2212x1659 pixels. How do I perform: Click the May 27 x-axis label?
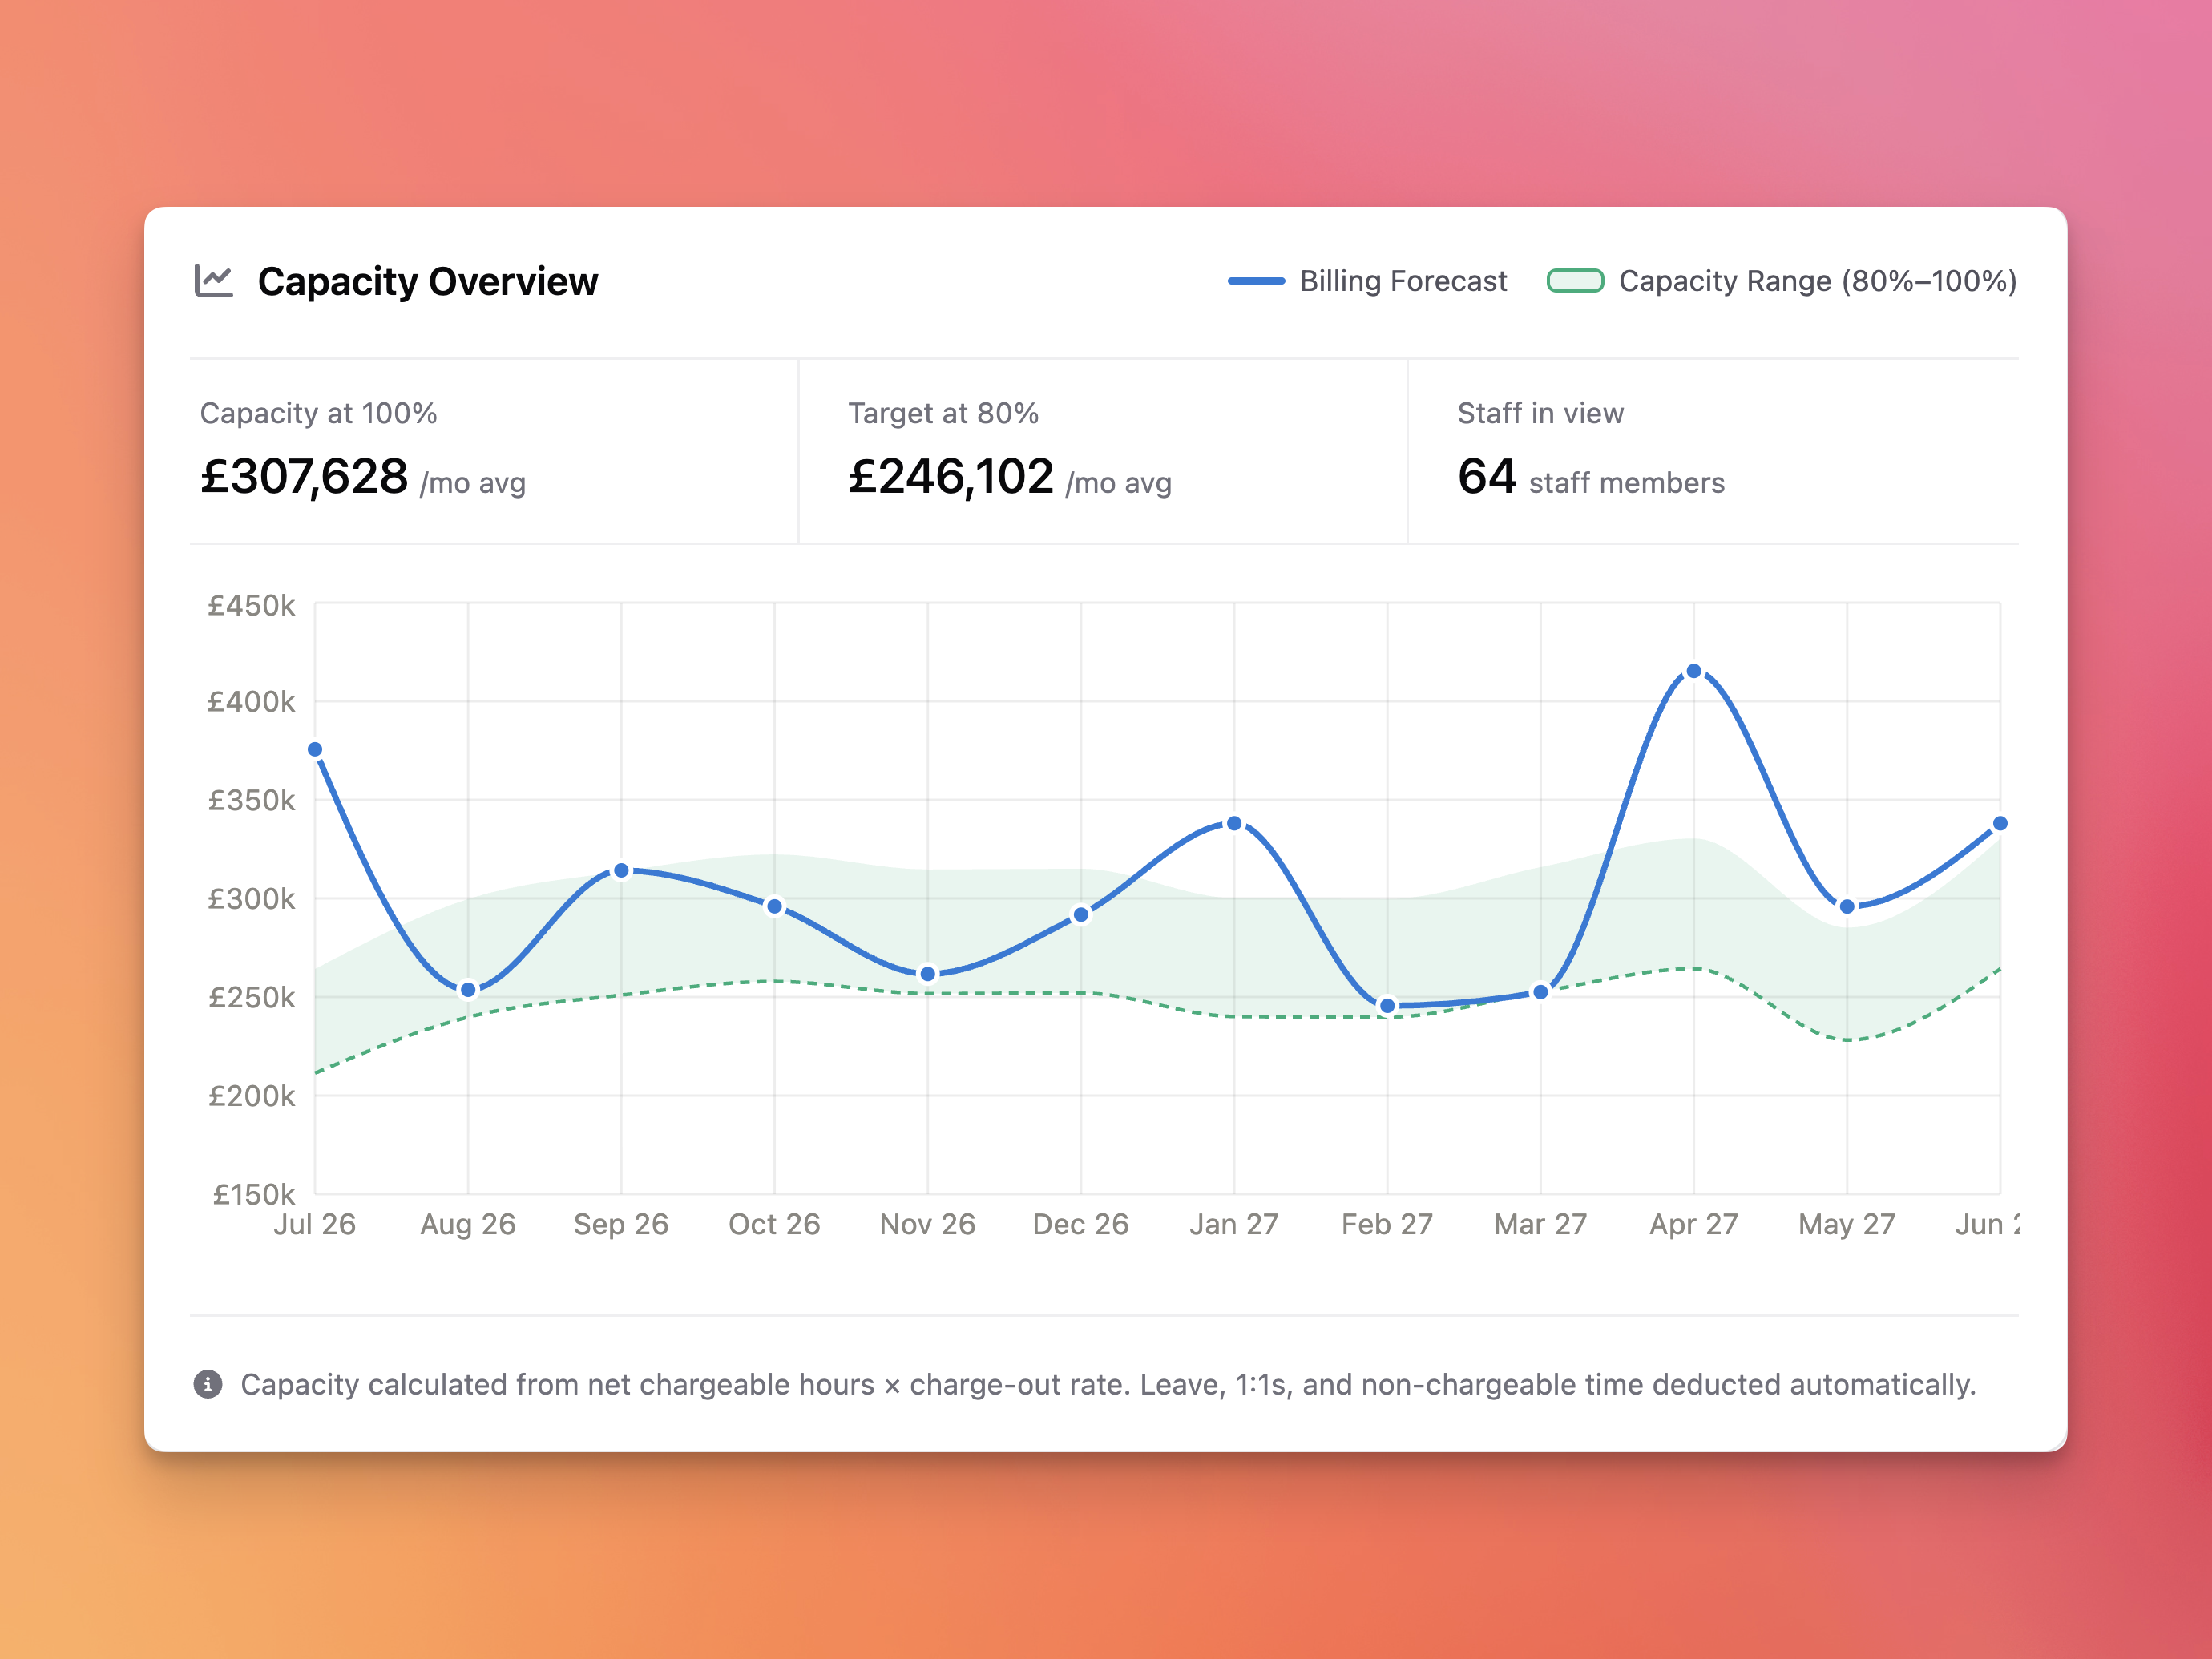1847,1224
